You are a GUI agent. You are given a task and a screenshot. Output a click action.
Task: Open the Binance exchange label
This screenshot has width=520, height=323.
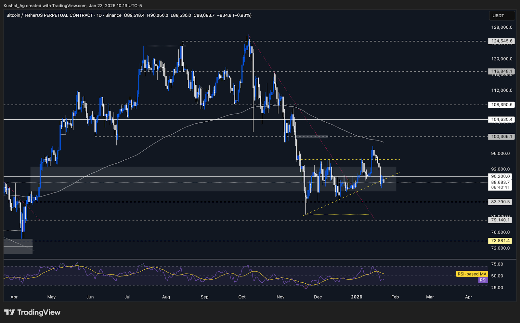coord(113,15)
